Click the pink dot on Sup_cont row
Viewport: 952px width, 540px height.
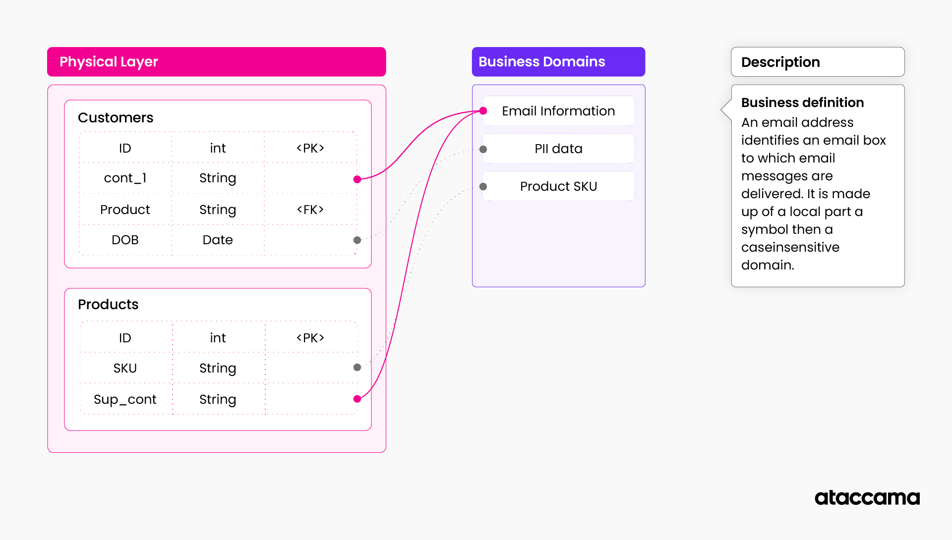[357, 398]
